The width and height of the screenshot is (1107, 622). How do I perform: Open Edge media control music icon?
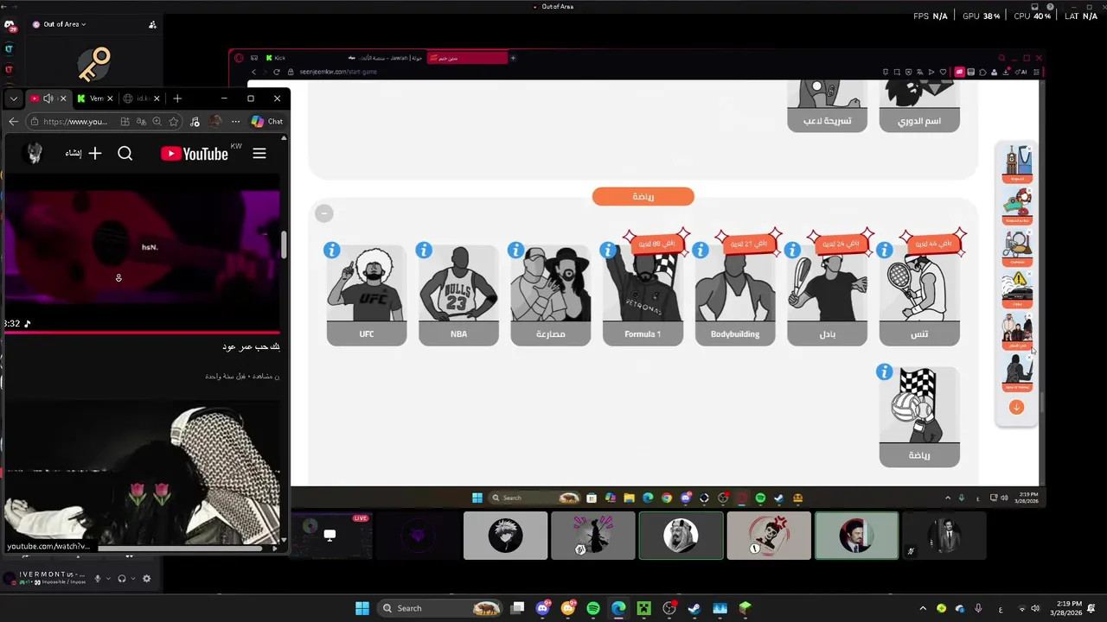[x=195, y=122]
